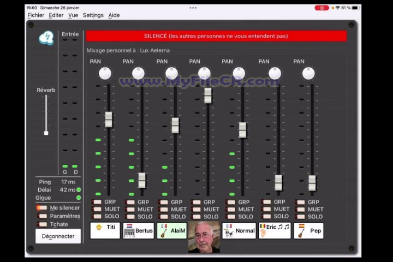Solo the Titi channel
Image resolution: width=393 pixels, height=262 pixels.
click(x=97, y=216)
